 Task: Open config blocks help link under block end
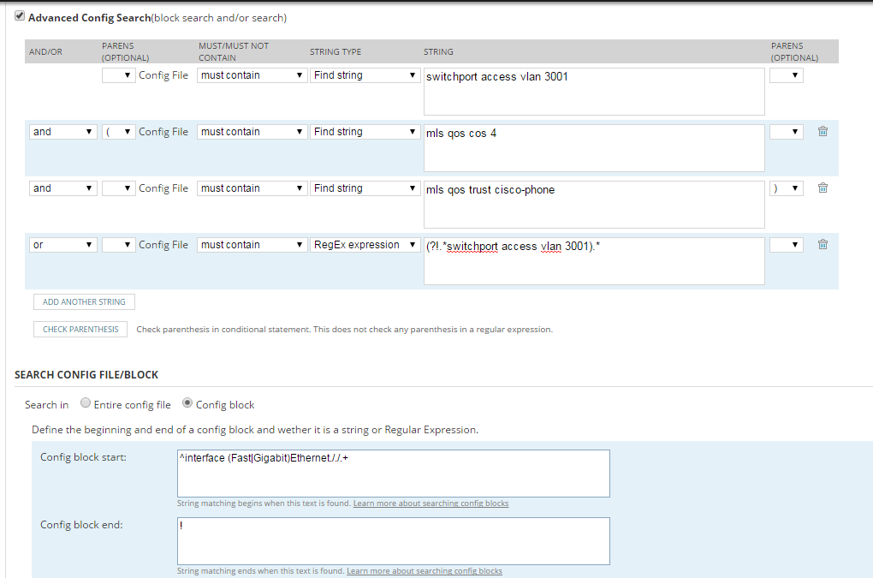425,571
